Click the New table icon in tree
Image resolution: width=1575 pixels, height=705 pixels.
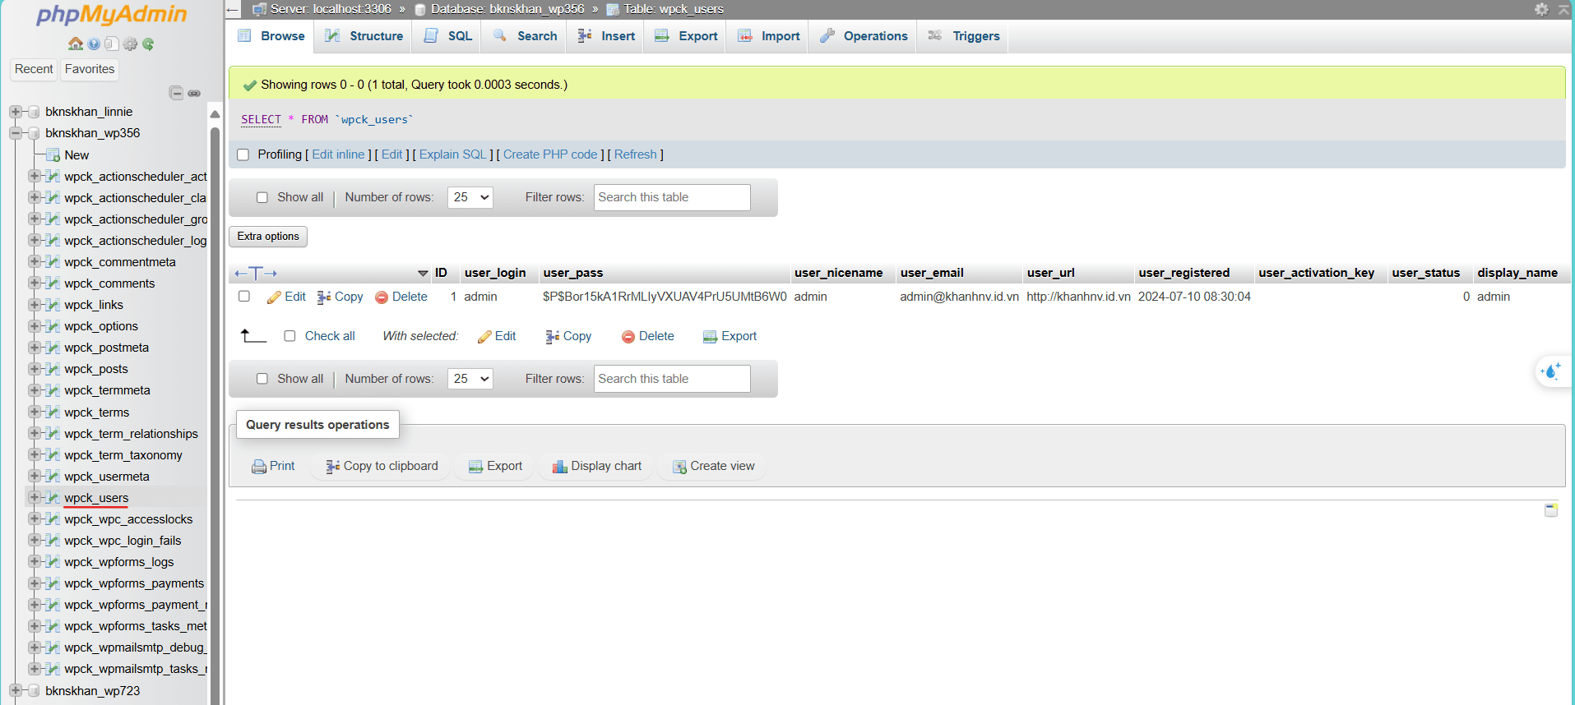(x=53, y=155)
